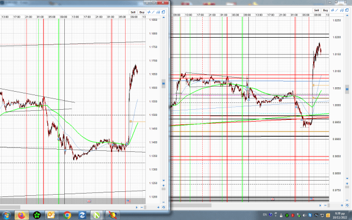Zoom in time axis with plus below left chart
The image size is (352, 220).
(x=158, y=208)
